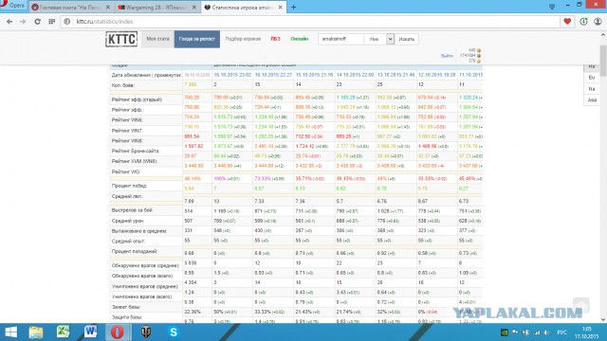
Task: Click the 'Процент побед:' row label
Action: click(x=129, y=186)
